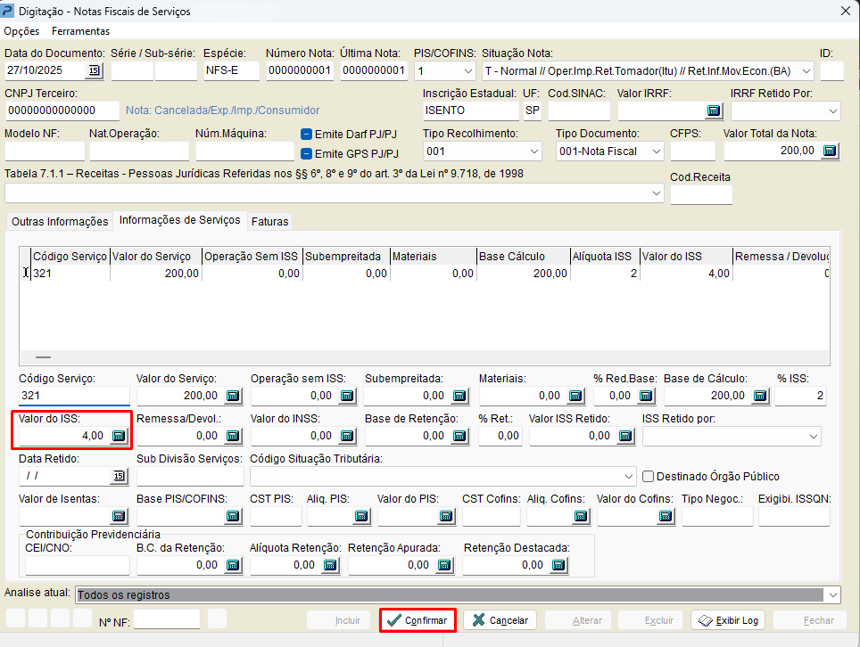The height and width of the screenshot is (647, 860).
Task: Expand the ISS Retido por dropdown
Action: (812, 437)
